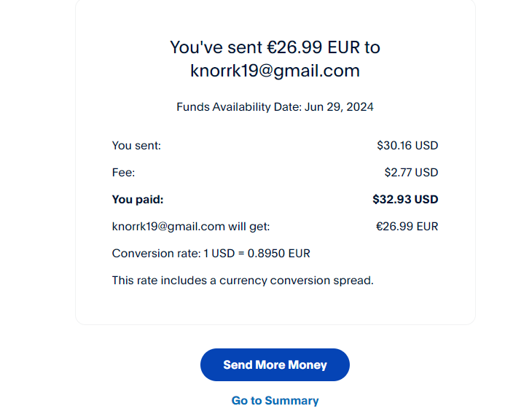The height and width of the screenshot is (414, 513).
Task: Select the recipient email in the heading
Action: point(275,71)
